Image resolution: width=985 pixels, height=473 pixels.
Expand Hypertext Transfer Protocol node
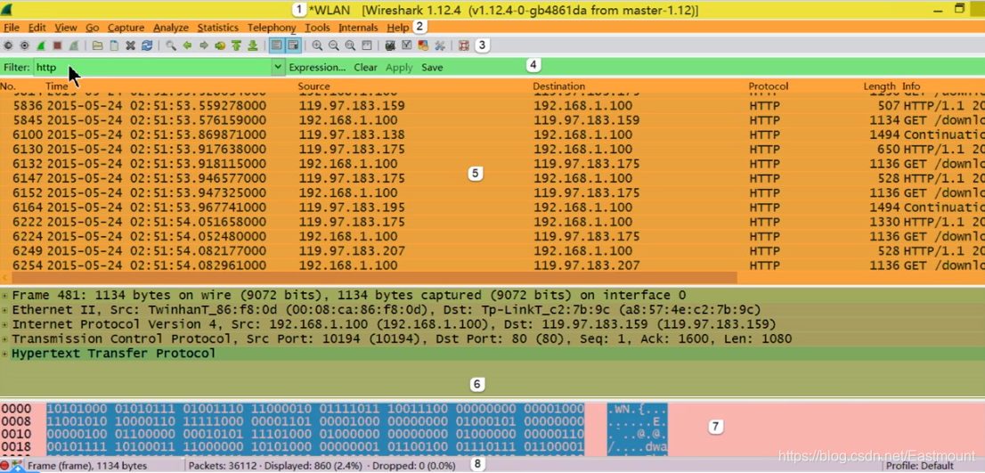pyautogui.click(x=5, y=354)
